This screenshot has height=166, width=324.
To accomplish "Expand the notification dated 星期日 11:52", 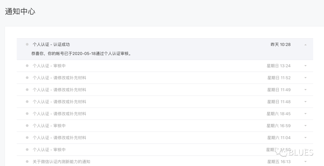I will pyautogui.click(x=305, y=78).
